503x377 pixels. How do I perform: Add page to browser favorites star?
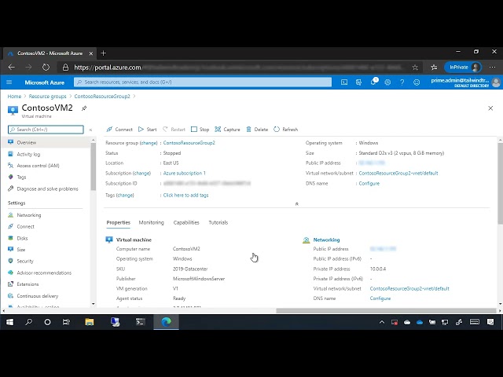pos(415,68)
